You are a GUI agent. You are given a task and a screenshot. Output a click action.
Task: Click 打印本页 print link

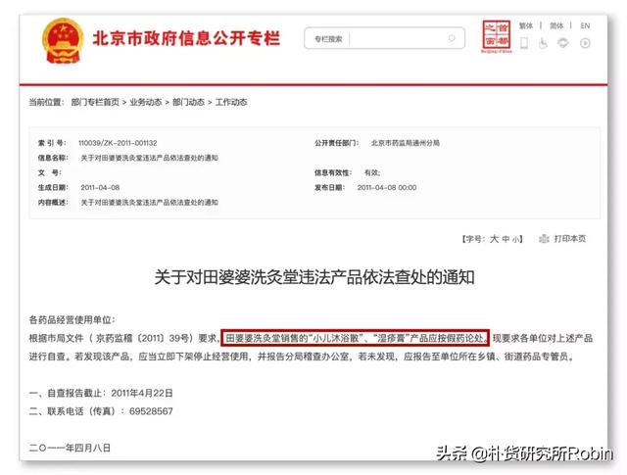pos(570,239)
